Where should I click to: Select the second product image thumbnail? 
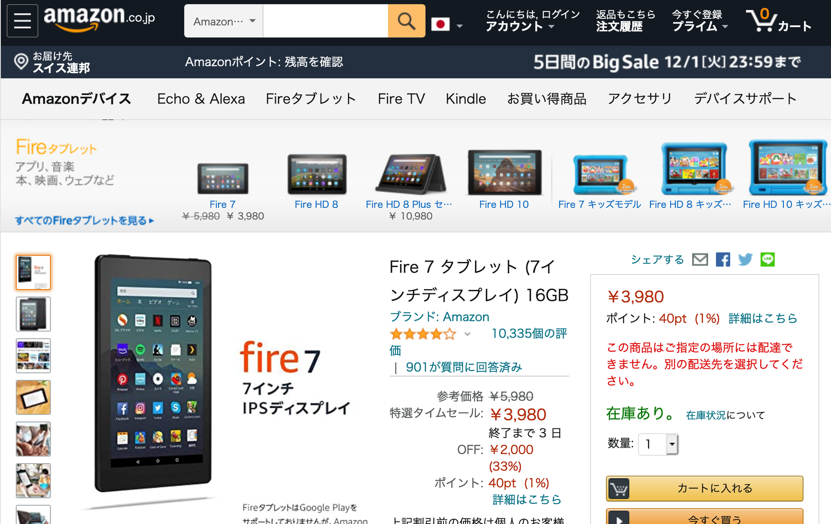33,314
